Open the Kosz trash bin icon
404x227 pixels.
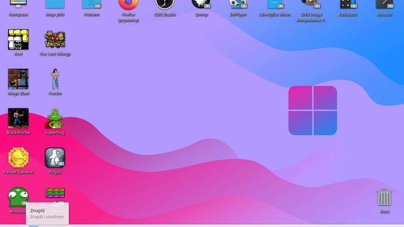pos(384,197)
